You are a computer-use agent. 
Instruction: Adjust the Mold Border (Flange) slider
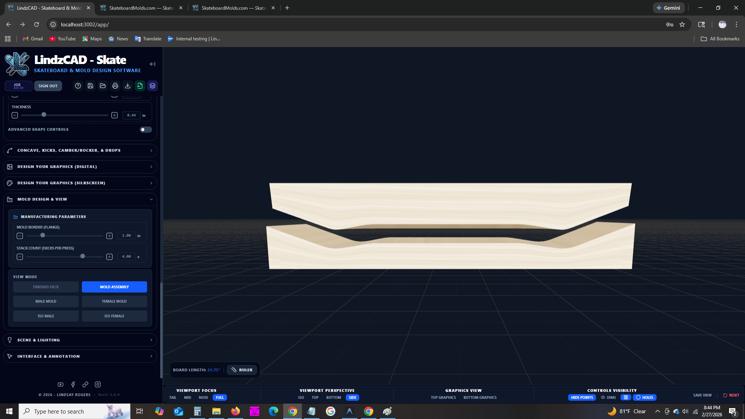[x=43, y=235]
